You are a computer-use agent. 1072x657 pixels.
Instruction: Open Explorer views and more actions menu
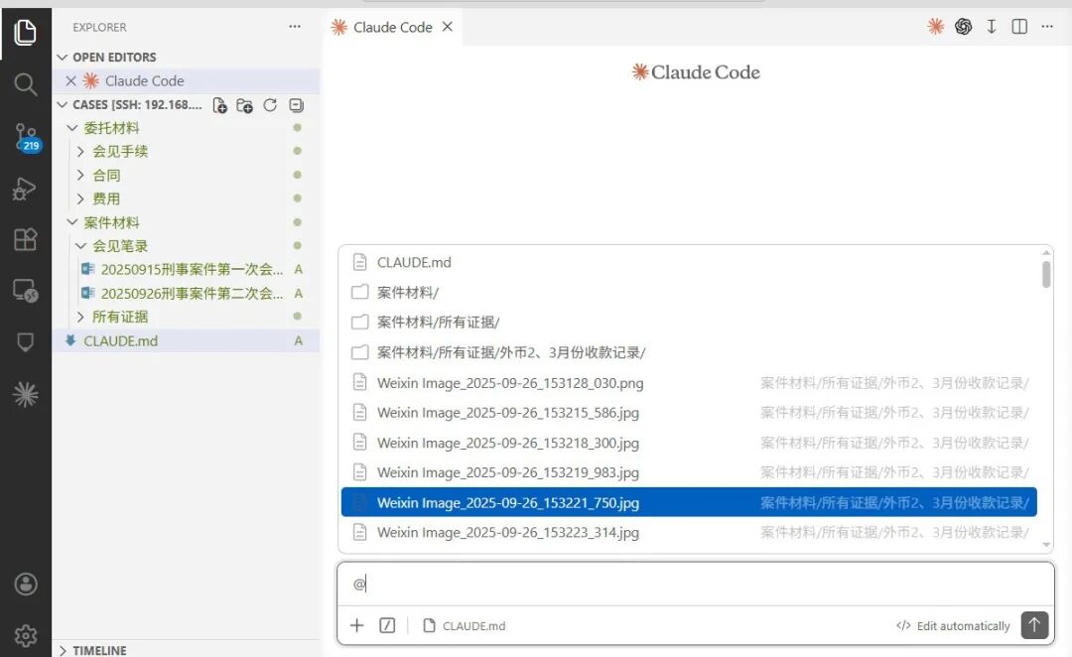[295, 27]
